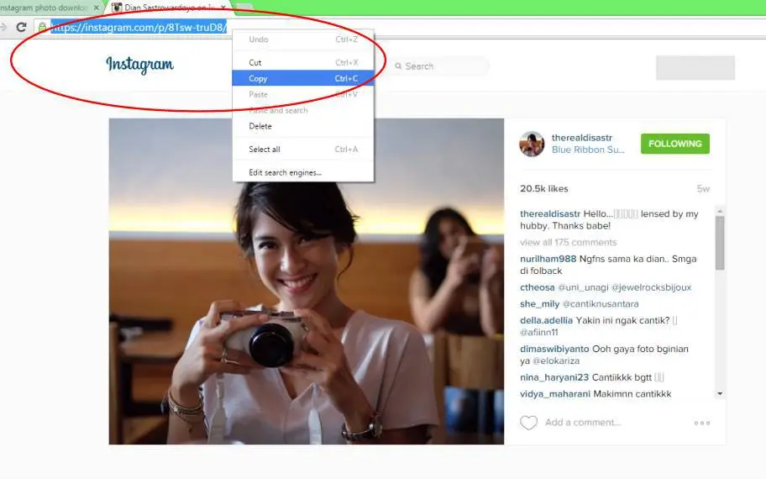
Task: Open the three-dot more options menu
Action: pyautogui.click(x=702, y=423)
